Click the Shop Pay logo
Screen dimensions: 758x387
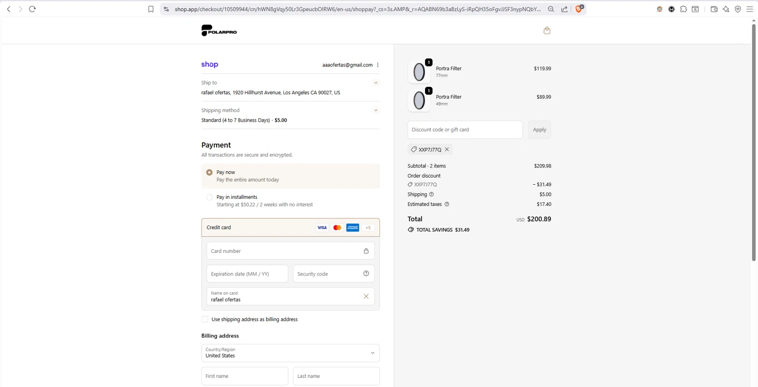(210, 65)
